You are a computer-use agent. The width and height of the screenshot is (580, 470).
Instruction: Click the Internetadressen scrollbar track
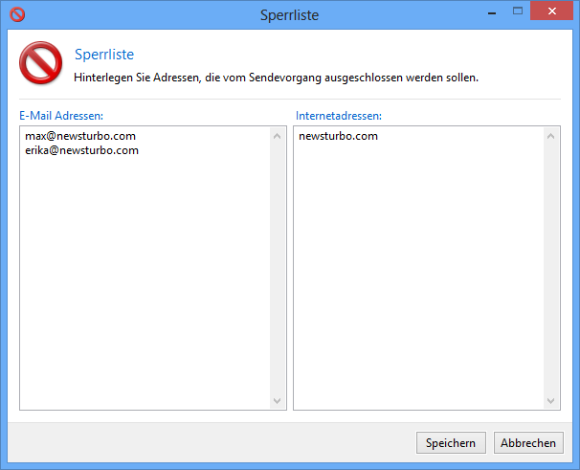552,268
